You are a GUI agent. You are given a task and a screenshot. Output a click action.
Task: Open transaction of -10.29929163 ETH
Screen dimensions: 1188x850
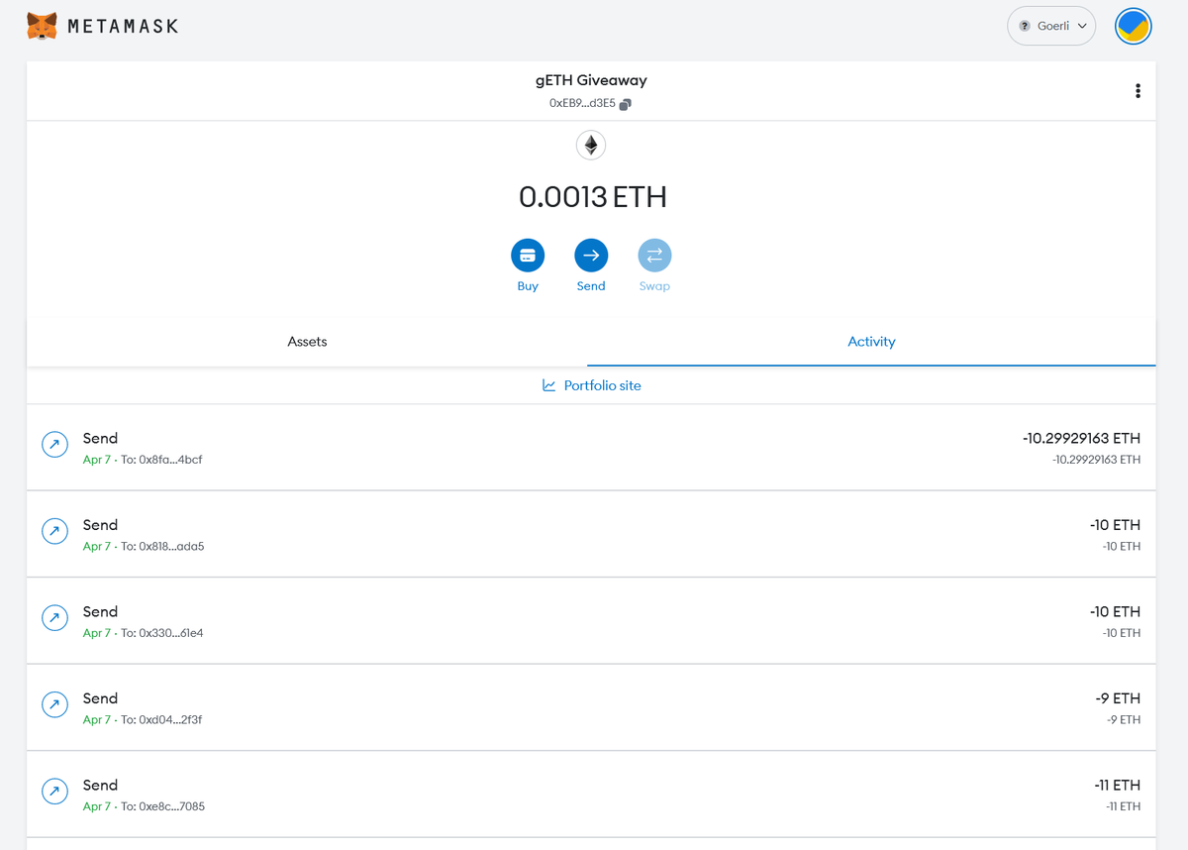[591, 447]
